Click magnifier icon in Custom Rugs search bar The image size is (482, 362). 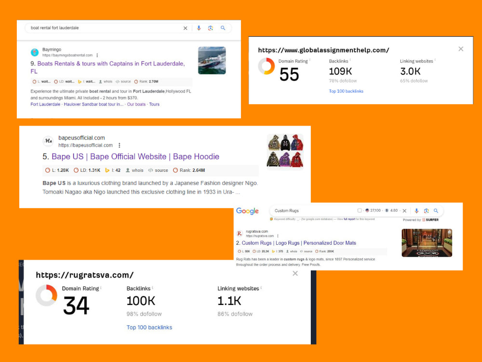click(x=436, y=211)
